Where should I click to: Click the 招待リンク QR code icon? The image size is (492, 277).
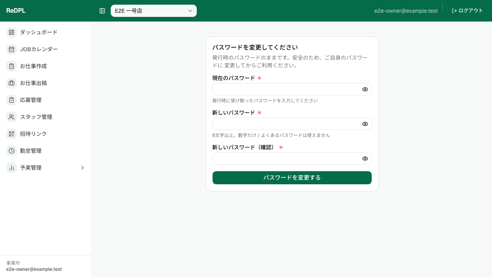click(12, 134)
